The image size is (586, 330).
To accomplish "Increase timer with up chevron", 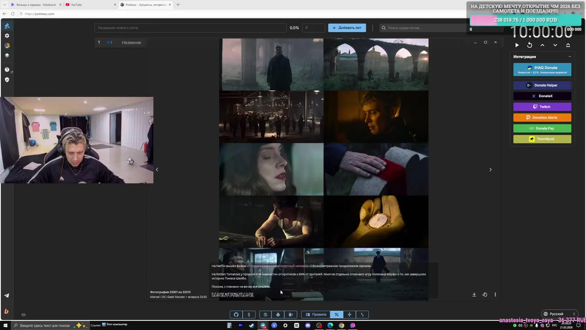I will (543, 45).
